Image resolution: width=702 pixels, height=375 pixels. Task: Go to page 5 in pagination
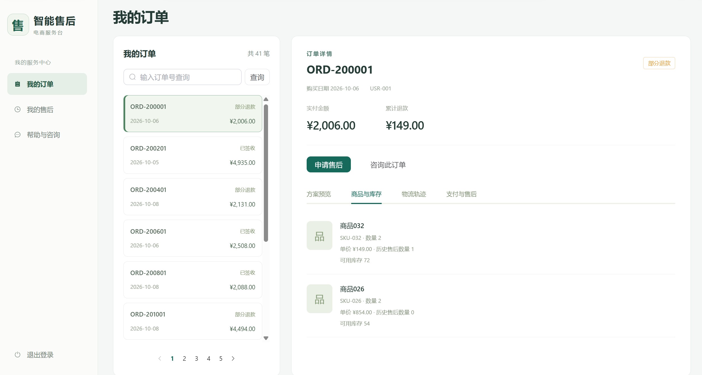(x=221, y=358)
